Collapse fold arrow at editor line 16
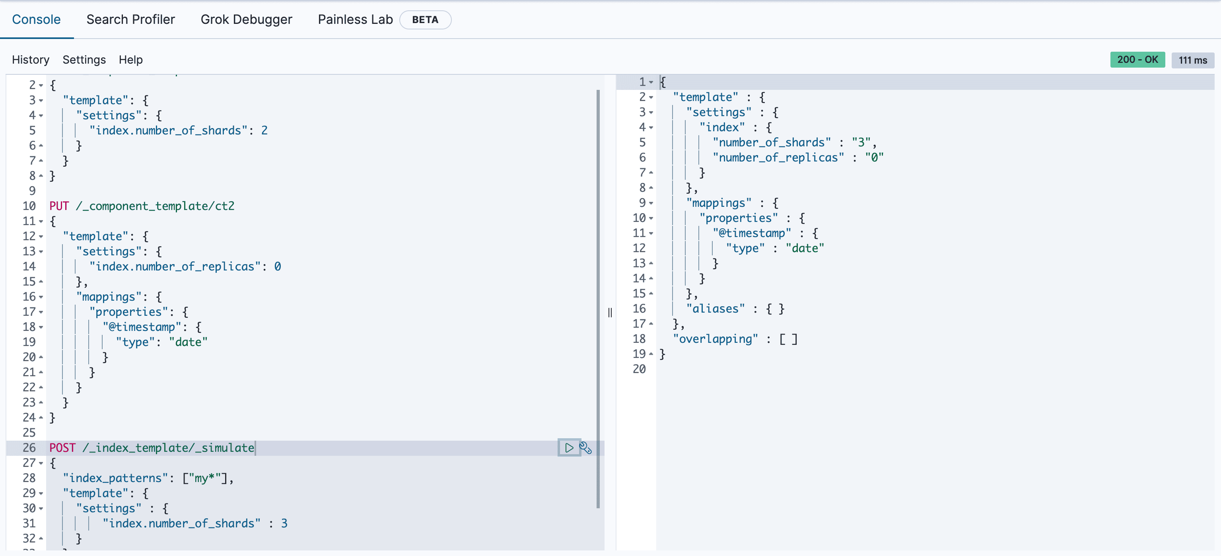This screenshot has width=1221, height=556. pyautogui.click(x=41, y=297)
